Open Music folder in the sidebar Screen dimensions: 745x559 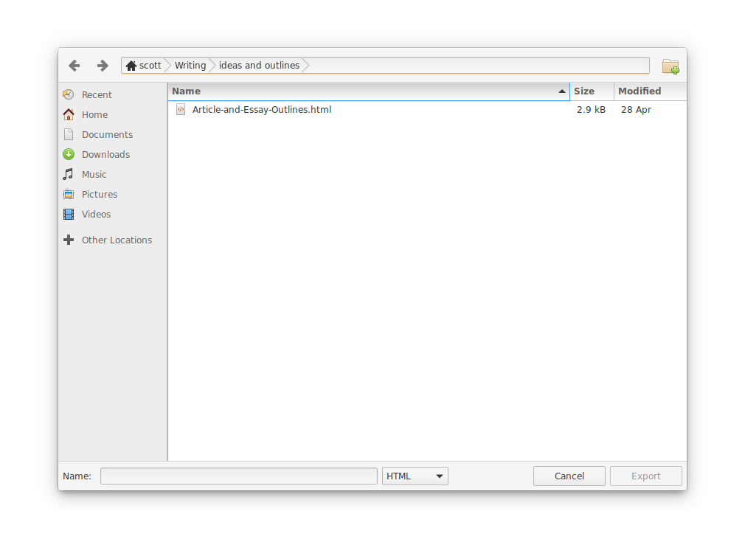(x=94, y=175)
